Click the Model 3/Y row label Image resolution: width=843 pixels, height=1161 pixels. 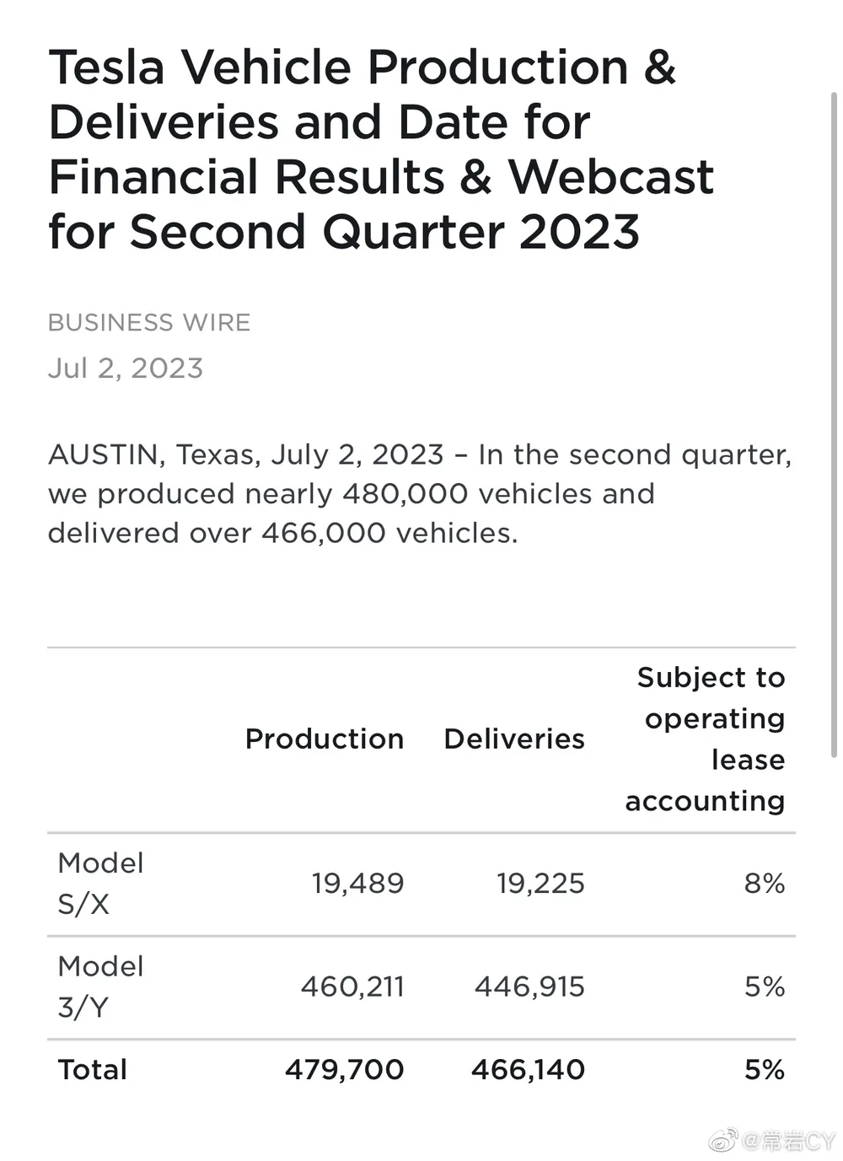click(100, 986)
